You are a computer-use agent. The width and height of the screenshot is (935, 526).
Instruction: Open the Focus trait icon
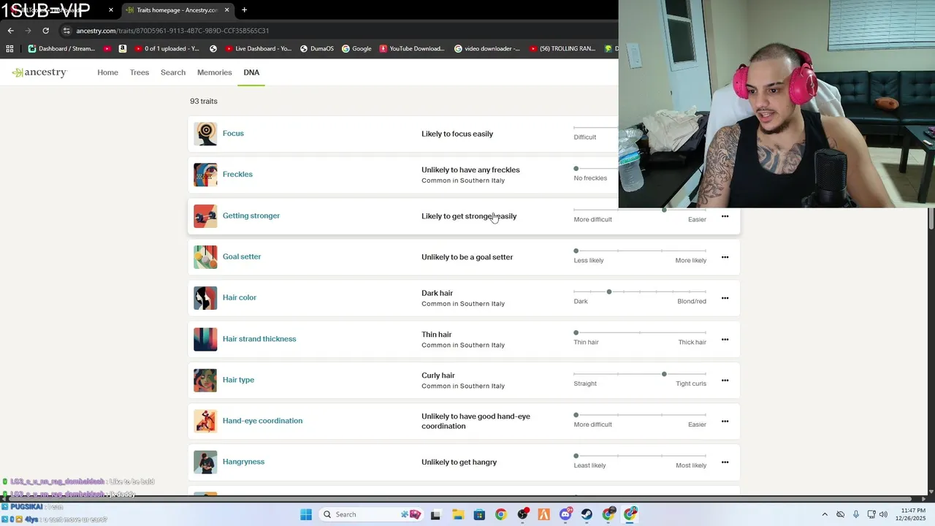point(205,134)
